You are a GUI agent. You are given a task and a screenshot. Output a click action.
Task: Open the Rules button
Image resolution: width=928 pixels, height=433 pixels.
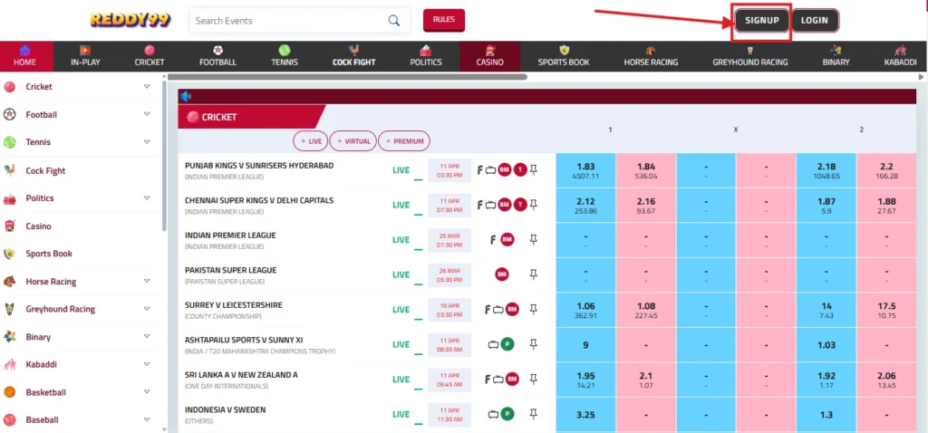tap(443, 19)
